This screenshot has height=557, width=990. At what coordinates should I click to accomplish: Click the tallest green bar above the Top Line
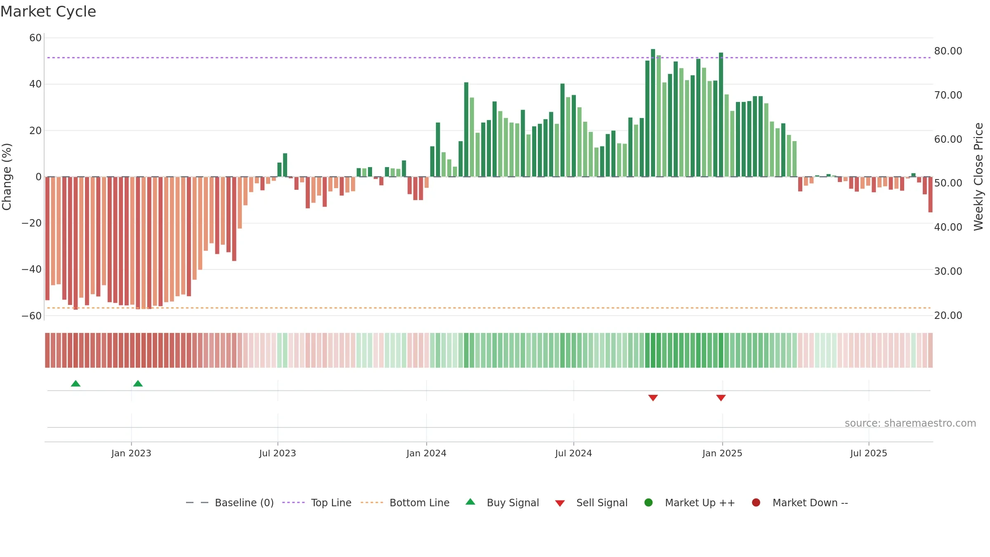tap(653, 113)
